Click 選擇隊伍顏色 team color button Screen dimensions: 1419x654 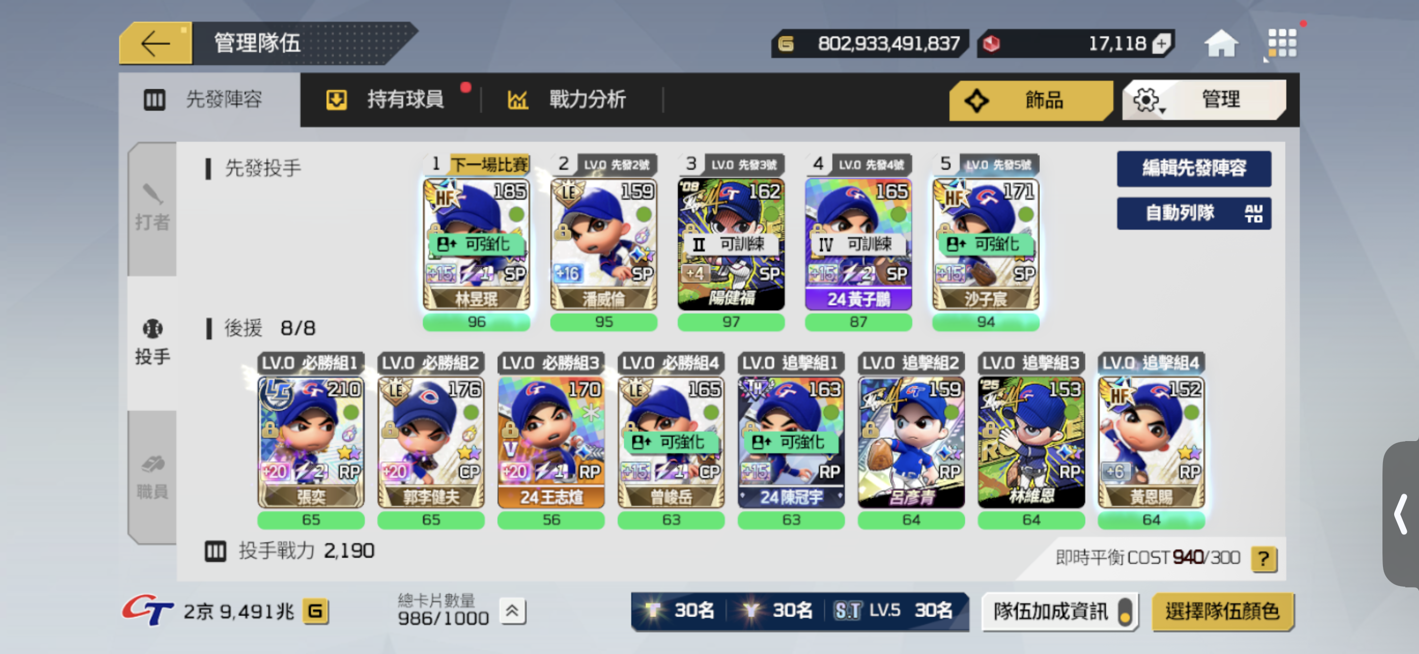point(1222,611)
